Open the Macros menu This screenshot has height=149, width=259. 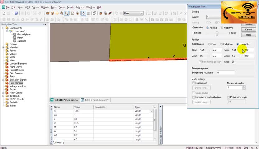pyautogui.click(x=80, y=7)
